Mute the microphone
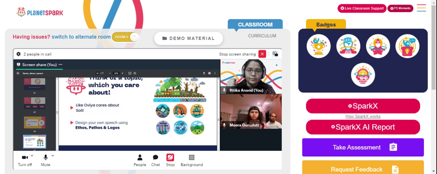437x174 pixels. click(x=45, y=160)
